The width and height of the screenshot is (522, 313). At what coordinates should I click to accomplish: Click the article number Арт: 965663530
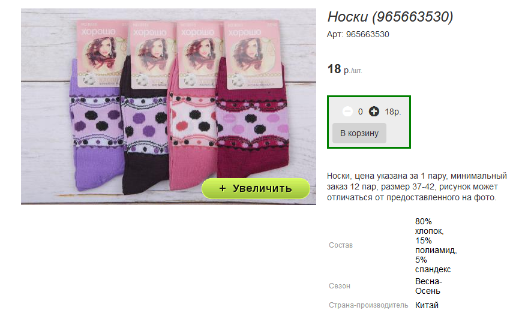pos(358,34)
